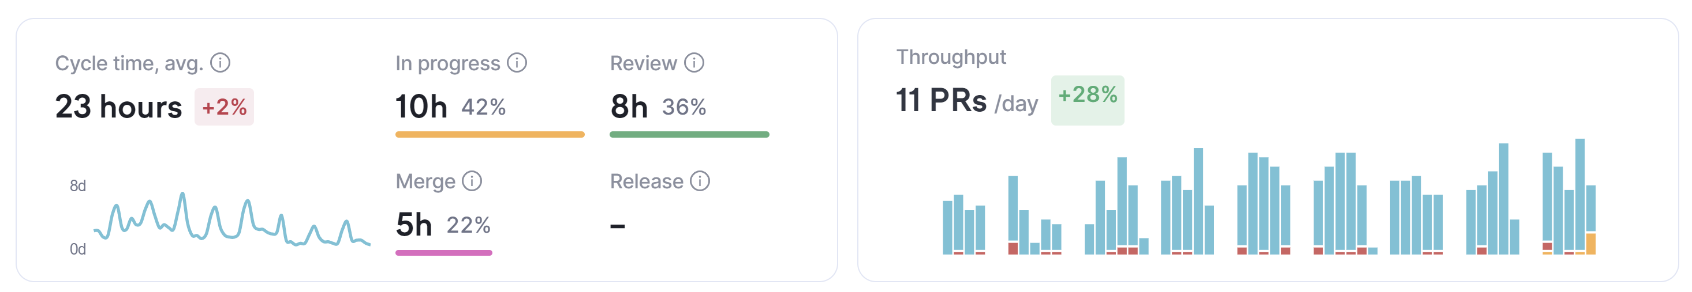The height and width of the screenshot is (292, 1692).
Task: Click the 10h In progress value
Action: pyautogui.click(x=421, y=107)
